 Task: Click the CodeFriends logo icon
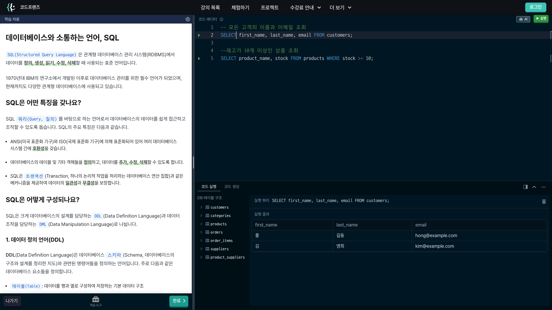pos(11,7)
